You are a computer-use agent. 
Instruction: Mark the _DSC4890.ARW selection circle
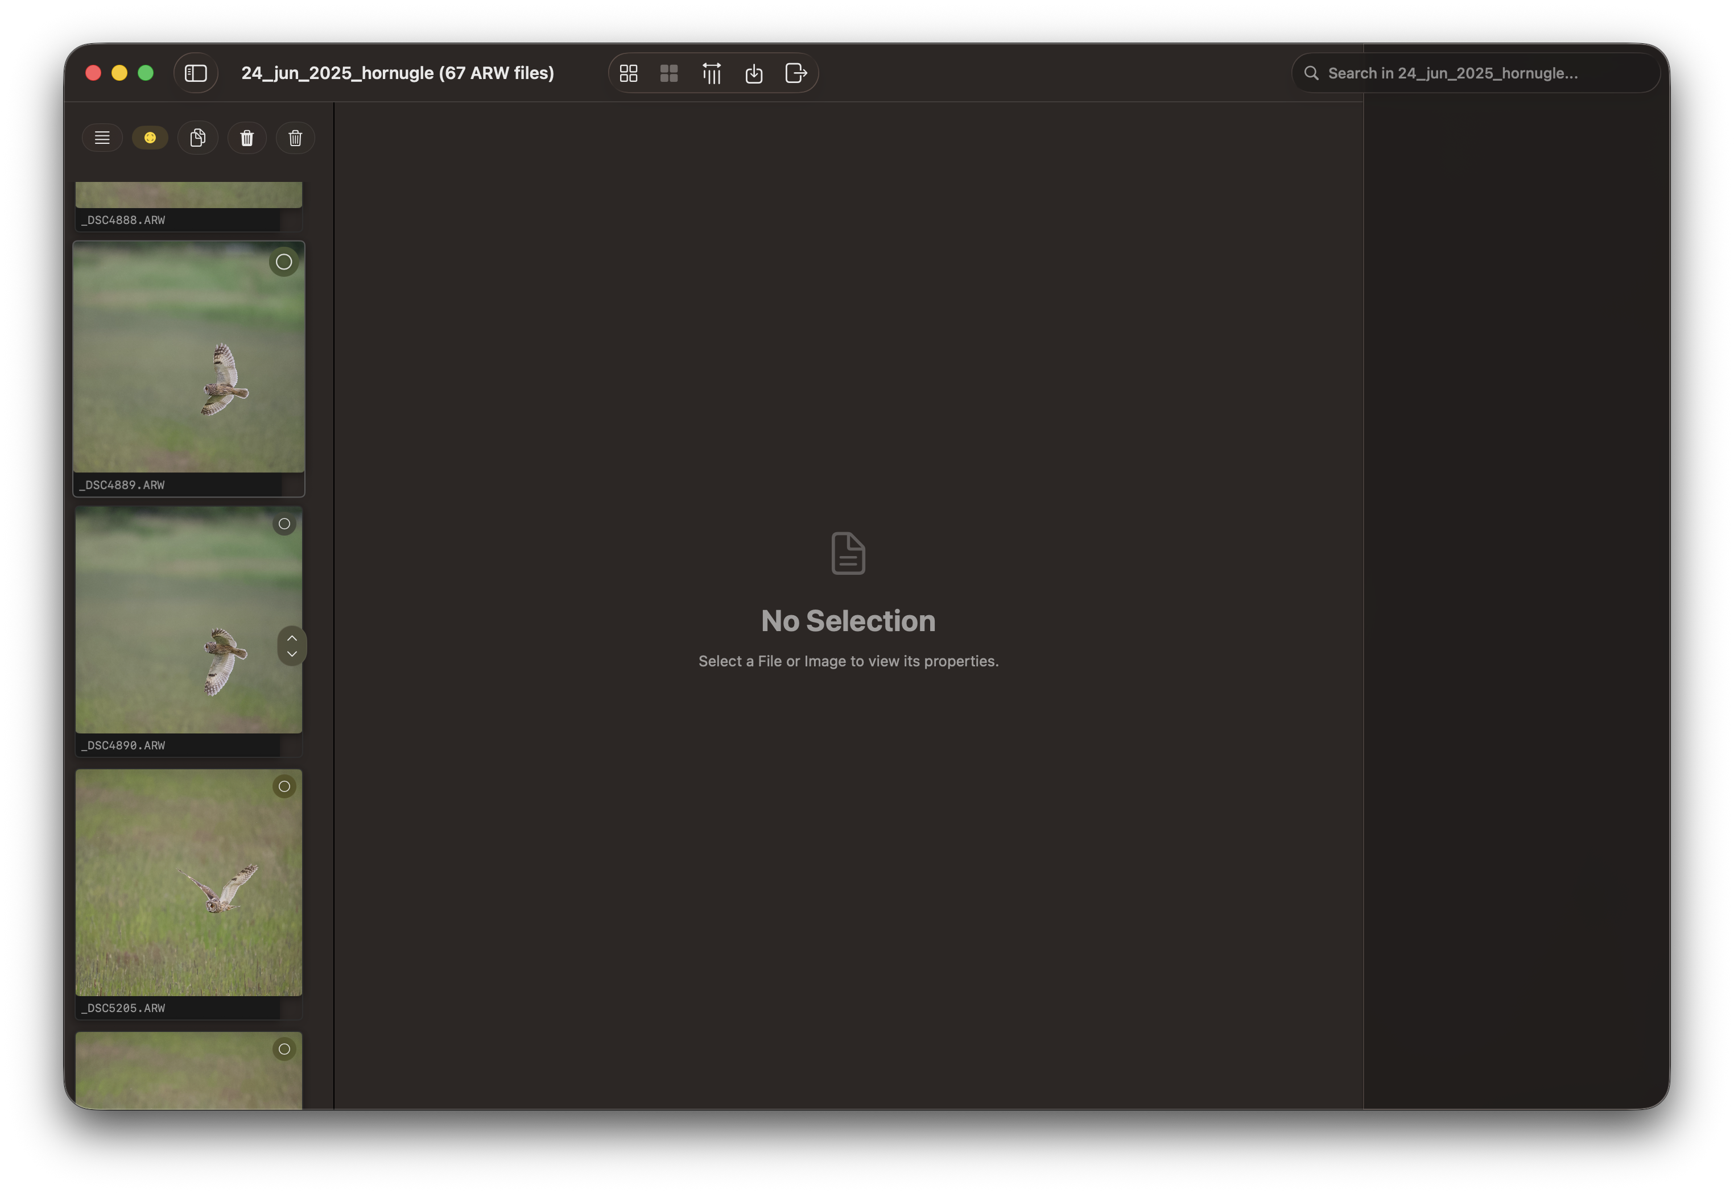pyautogui.click(x=284, y=524)
